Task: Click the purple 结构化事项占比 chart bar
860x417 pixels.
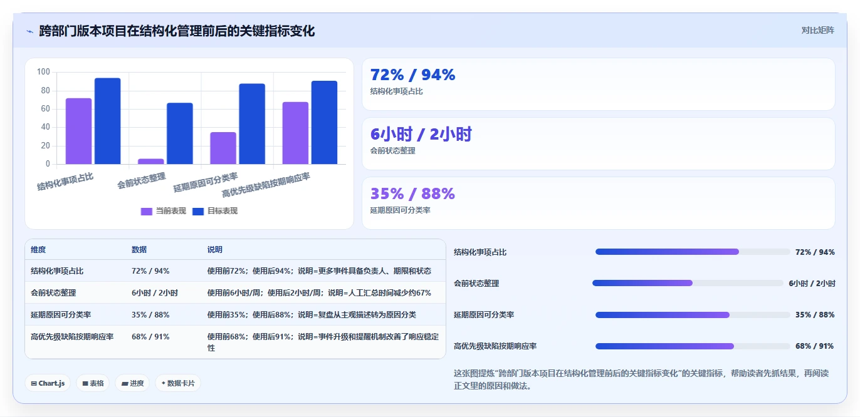Action: tap(78, 131)
